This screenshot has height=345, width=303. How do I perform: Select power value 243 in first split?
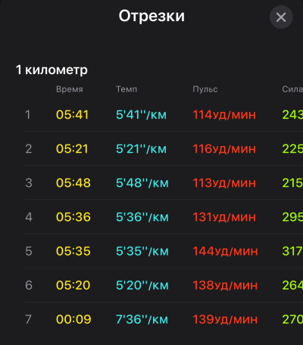pos(292,115)
